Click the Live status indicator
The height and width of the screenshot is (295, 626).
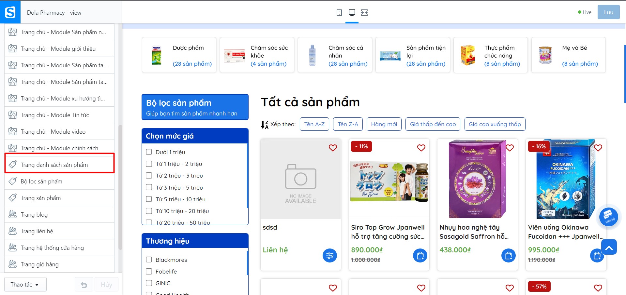[x=585, y=12]
